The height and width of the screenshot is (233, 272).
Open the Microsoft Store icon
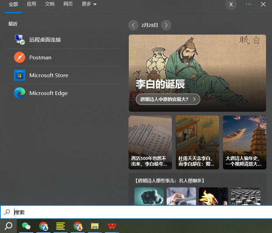(20, 75)
